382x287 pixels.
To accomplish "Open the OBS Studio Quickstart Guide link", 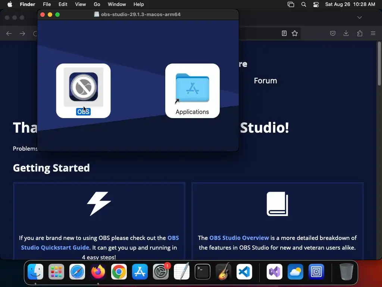I will (x=100, y=243).
